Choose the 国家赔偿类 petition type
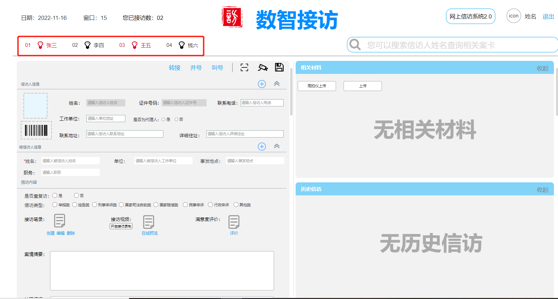The width and height of the screenshot is (558, 299). coord(156,205)
